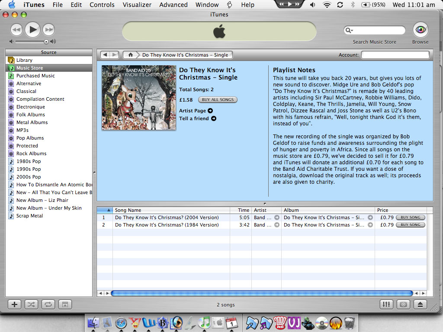Select the 2000s Pop playlist

point(49,177)
